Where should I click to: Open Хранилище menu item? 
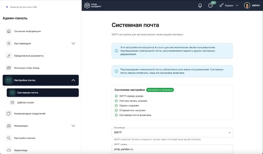point(41,150)
